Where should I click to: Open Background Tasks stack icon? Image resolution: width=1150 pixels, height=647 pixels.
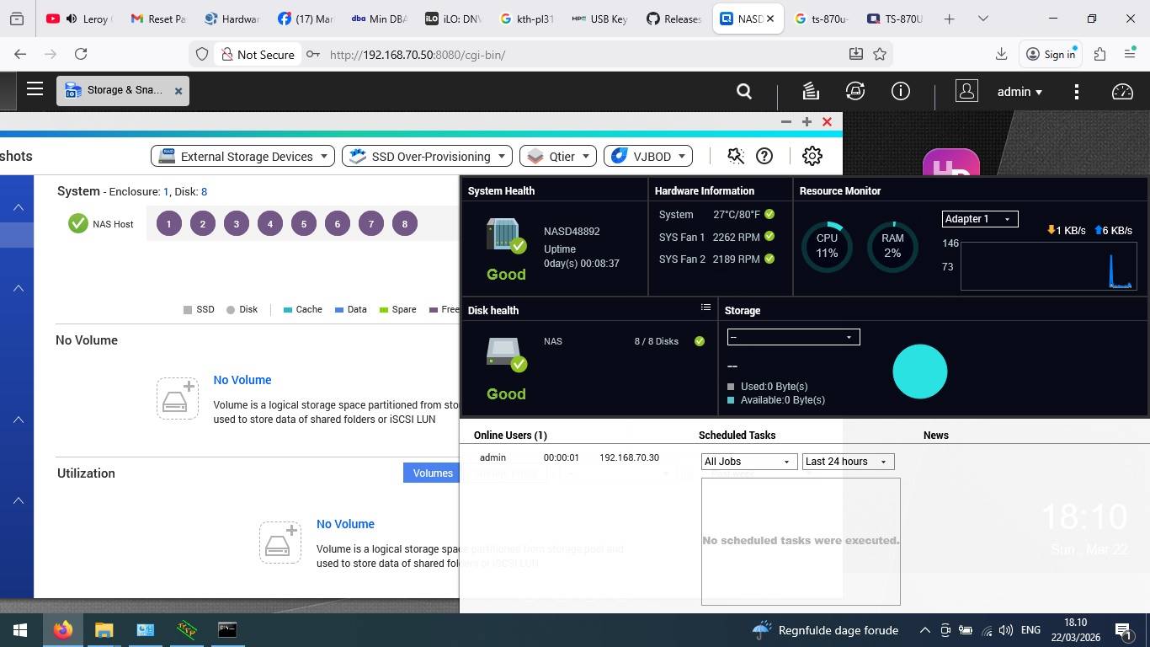coord(810,91)
